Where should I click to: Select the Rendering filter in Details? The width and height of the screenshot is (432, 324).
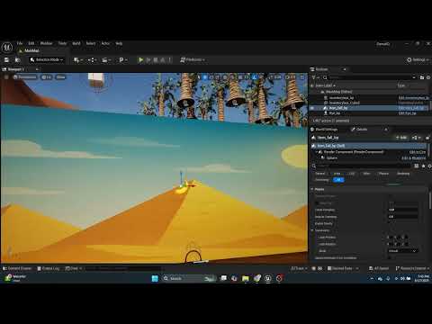(403, 174)
